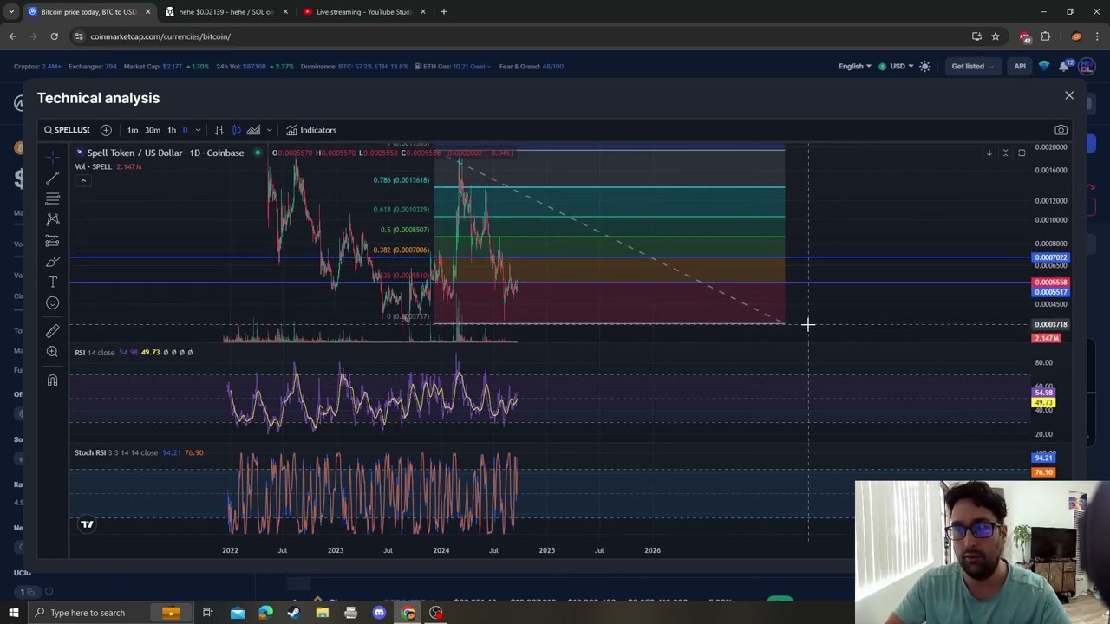Select the D daily interval
The height and width of the screenshot is (624, 1110).
185,130
